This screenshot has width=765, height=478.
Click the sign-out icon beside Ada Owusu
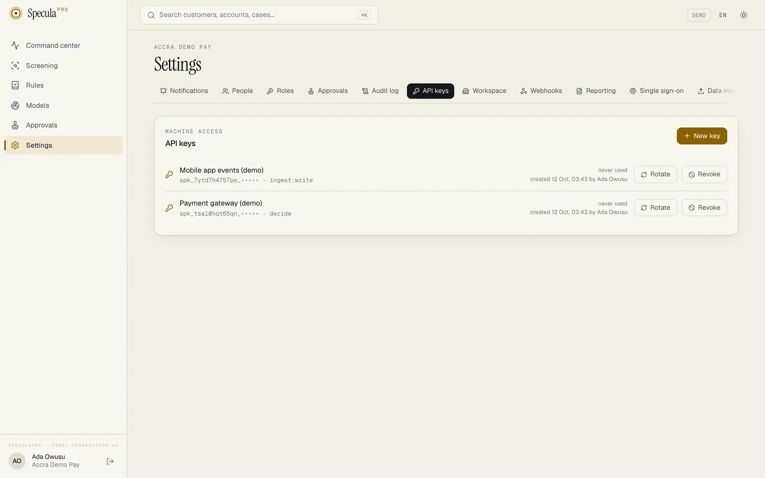(x=110, y=461)
